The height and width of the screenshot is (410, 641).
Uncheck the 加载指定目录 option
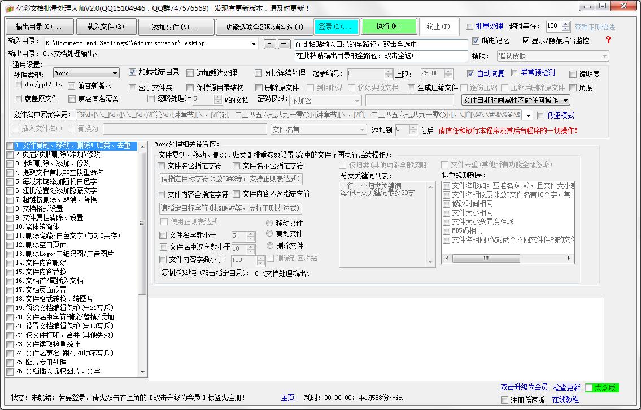pos(133,72)
